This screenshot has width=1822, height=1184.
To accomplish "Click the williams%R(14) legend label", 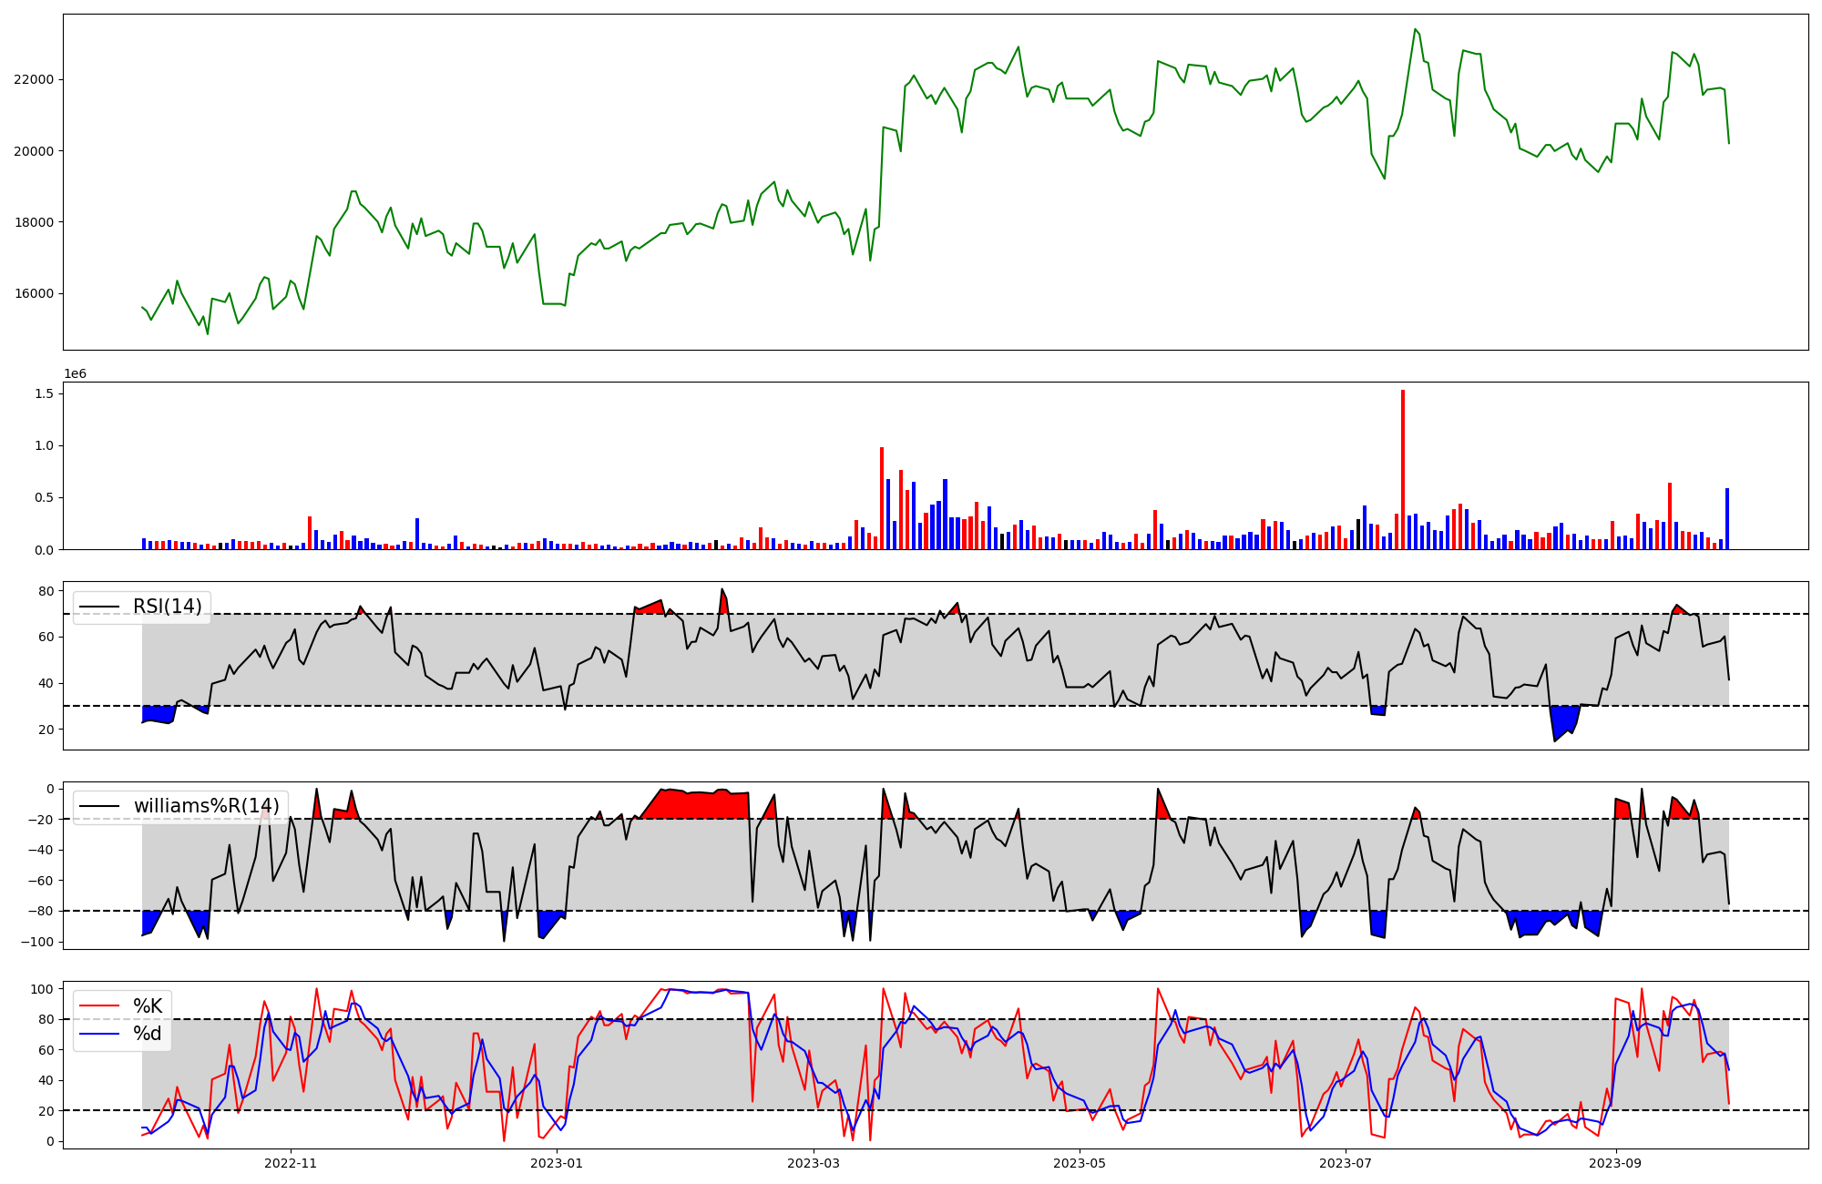I will point(207,806).
